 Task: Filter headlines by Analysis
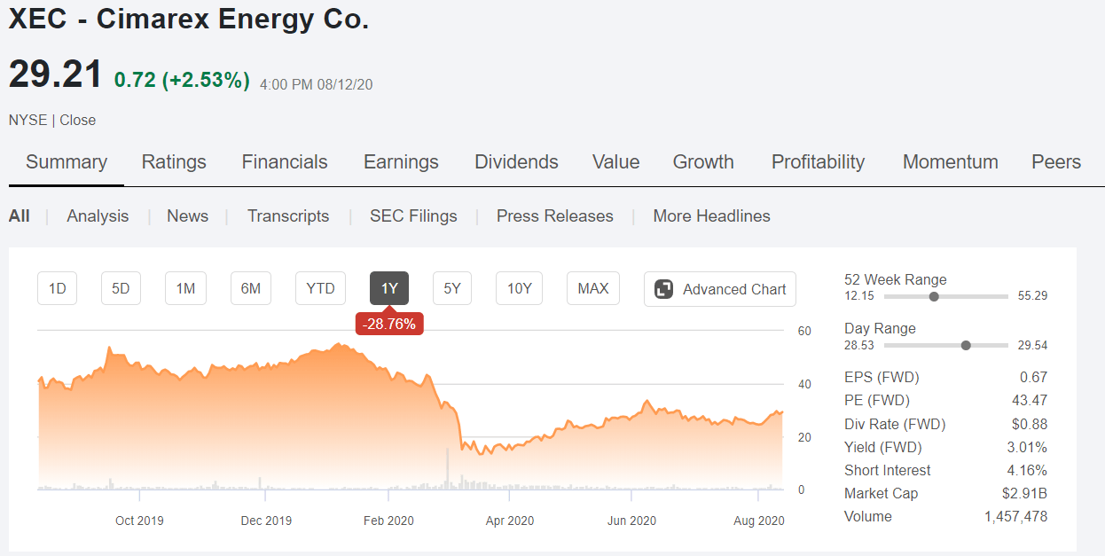click(x=98, y=215)
